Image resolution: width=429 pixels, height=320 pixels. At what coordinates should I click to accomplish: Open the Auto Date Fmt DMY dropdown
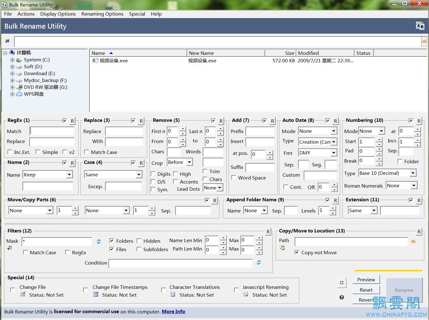pyautogui.click(x=334, y=153)
